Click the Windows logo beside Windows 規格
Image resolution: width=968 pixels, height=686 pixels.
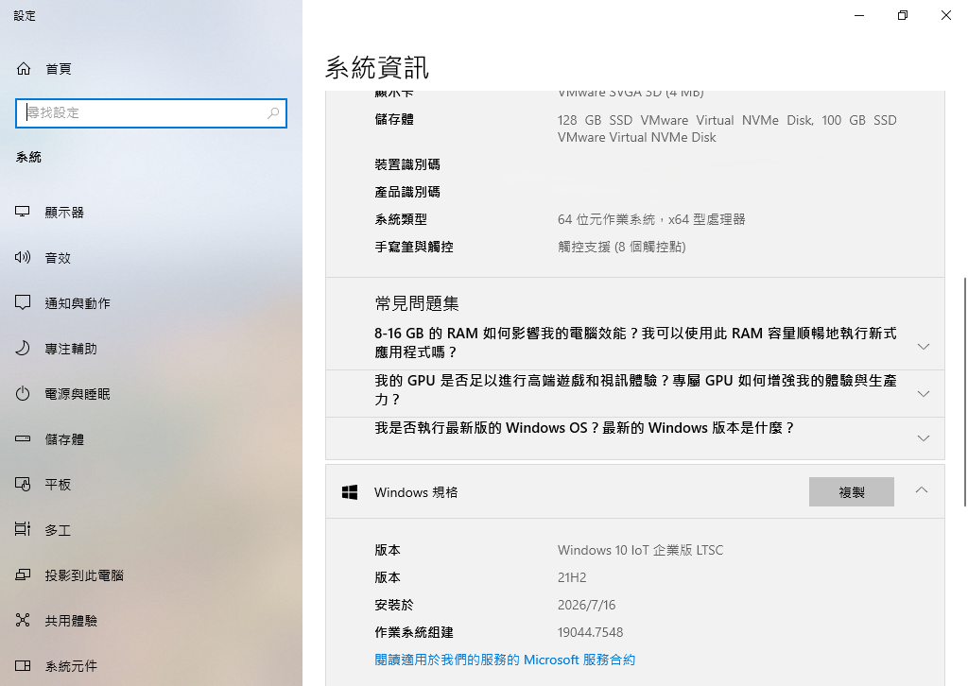point(350,492)
